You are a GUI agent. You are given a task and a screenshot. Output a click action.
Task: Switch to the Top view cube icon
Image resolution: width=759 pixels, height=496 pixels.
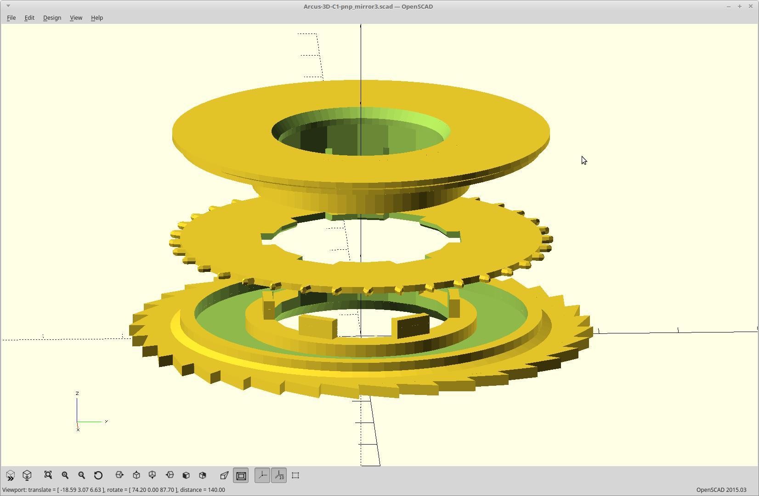click(x=136, y=475)
